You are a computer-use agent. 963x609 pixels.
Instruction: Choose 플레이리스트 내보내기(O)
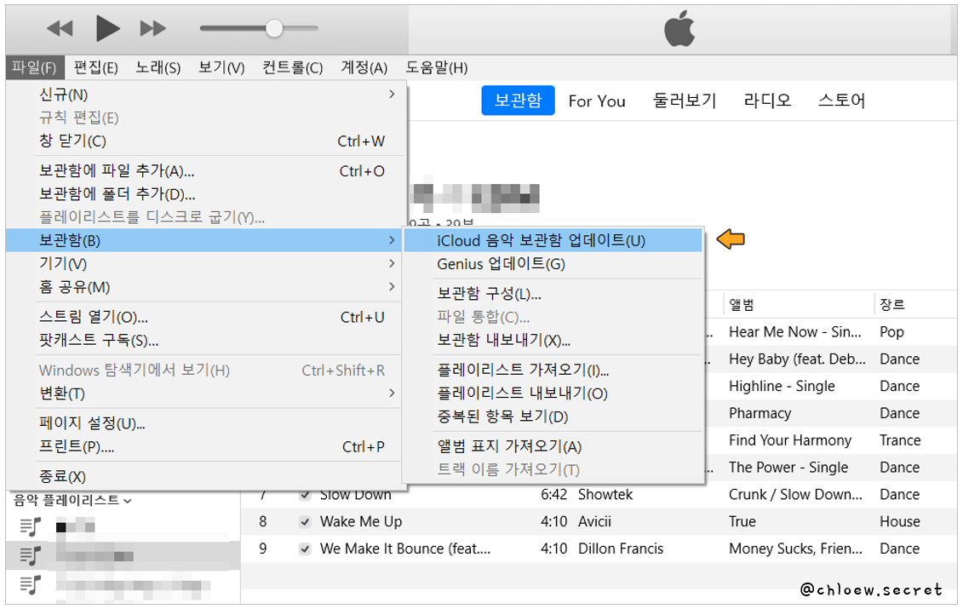pyautogui.click(x=553, y=394)
